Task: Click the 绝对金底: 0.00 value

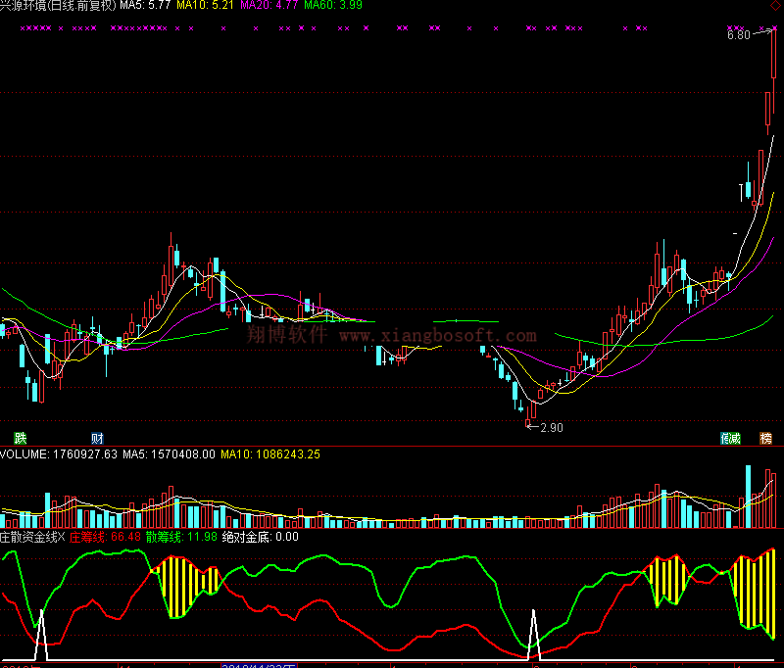Action: [260, 537]
